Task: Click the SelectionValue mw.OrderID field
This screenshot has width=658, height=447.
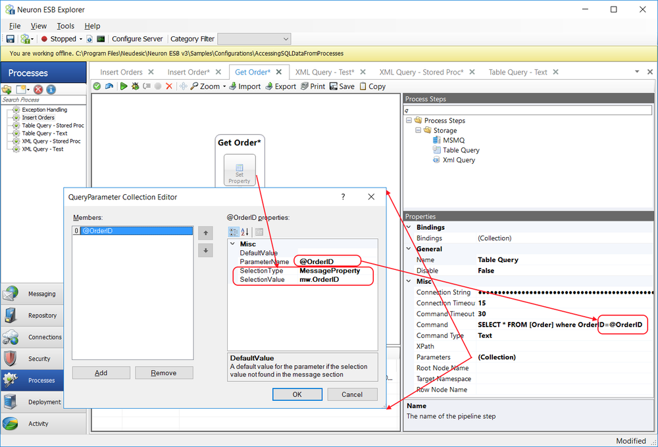Action: click(338, 280)
